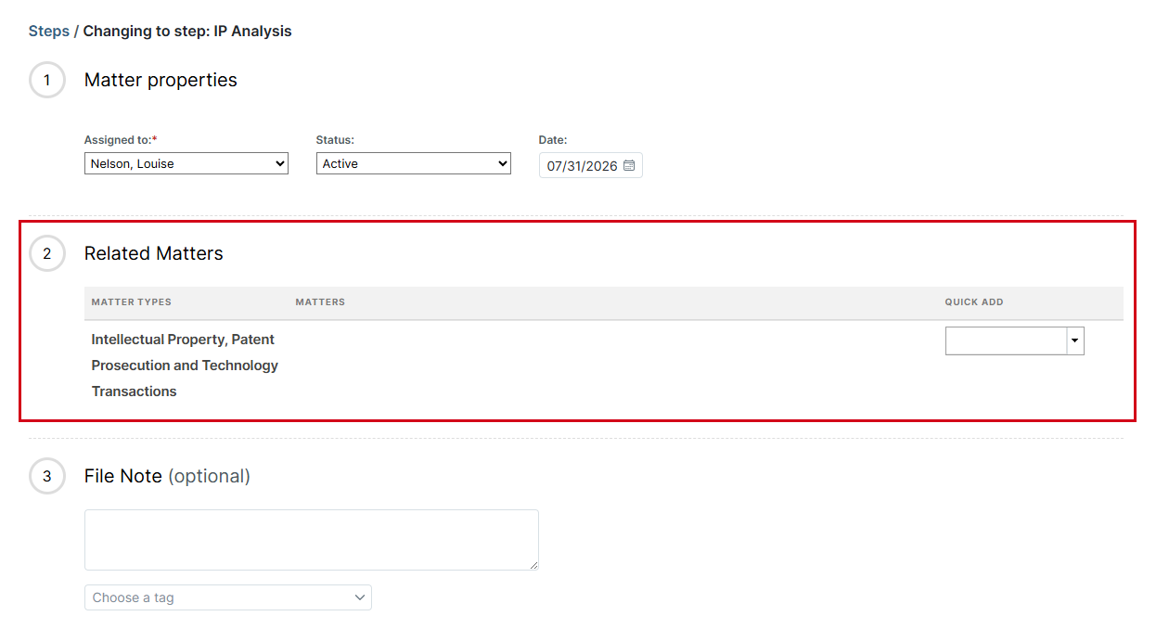Click the Related Matters section heading
The width and height of the screenshot is (1169, 629).
pos(154,253)
